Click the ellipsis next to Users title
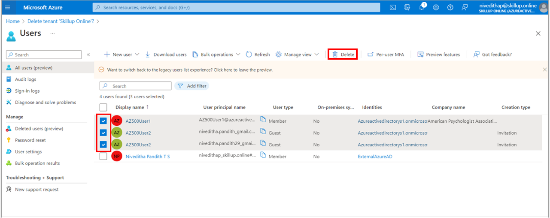The height and width of the screenshot is (218, 550). point(52,33)
